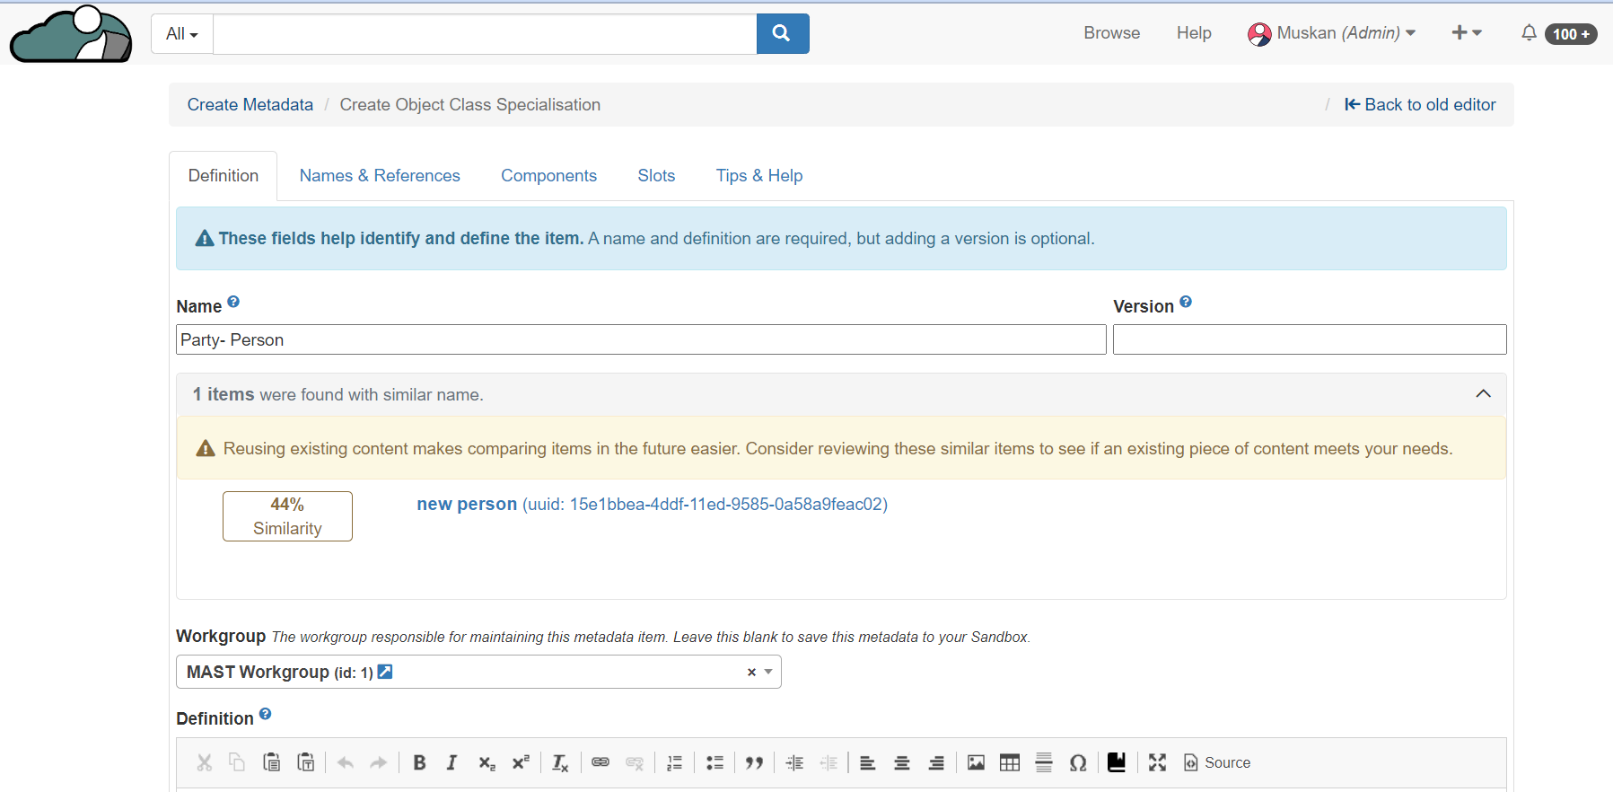Image resolution: width=1613 pixels, height=792 pixels.
Task: Switch to the Names & References tab
Action: 380,176
